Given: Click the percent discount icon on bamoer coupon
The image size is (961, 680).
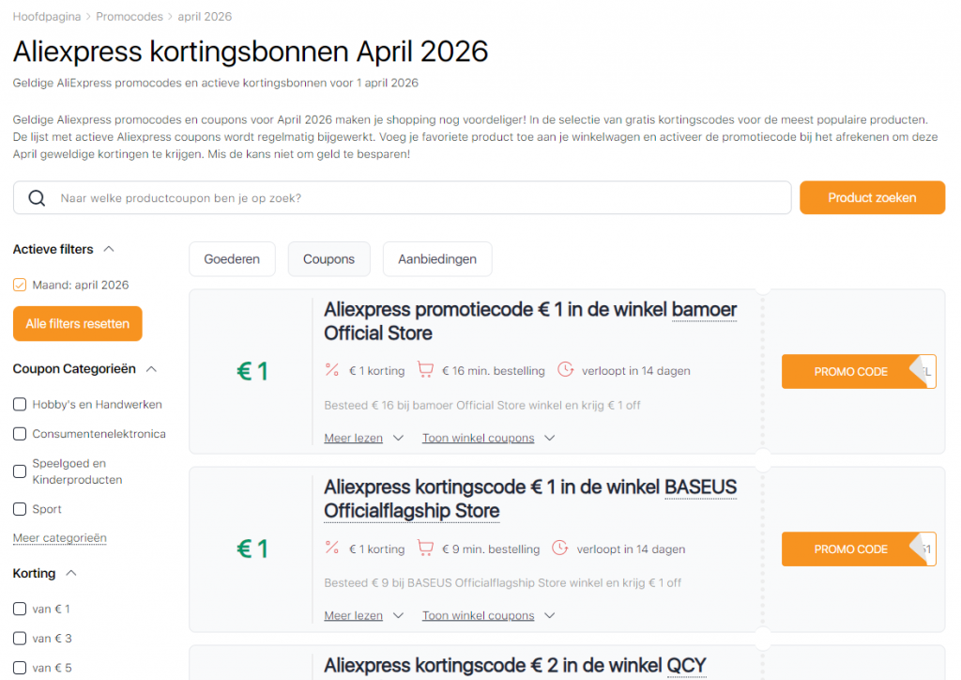Looking at the screenshot, I should (331, 370).
